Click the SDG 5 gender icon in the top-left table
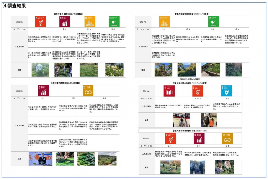 click(40, 21)
